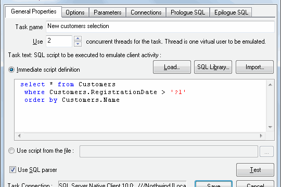Click the Save button
This screenshot has height=187, width=281.
(x=214, y=184)
